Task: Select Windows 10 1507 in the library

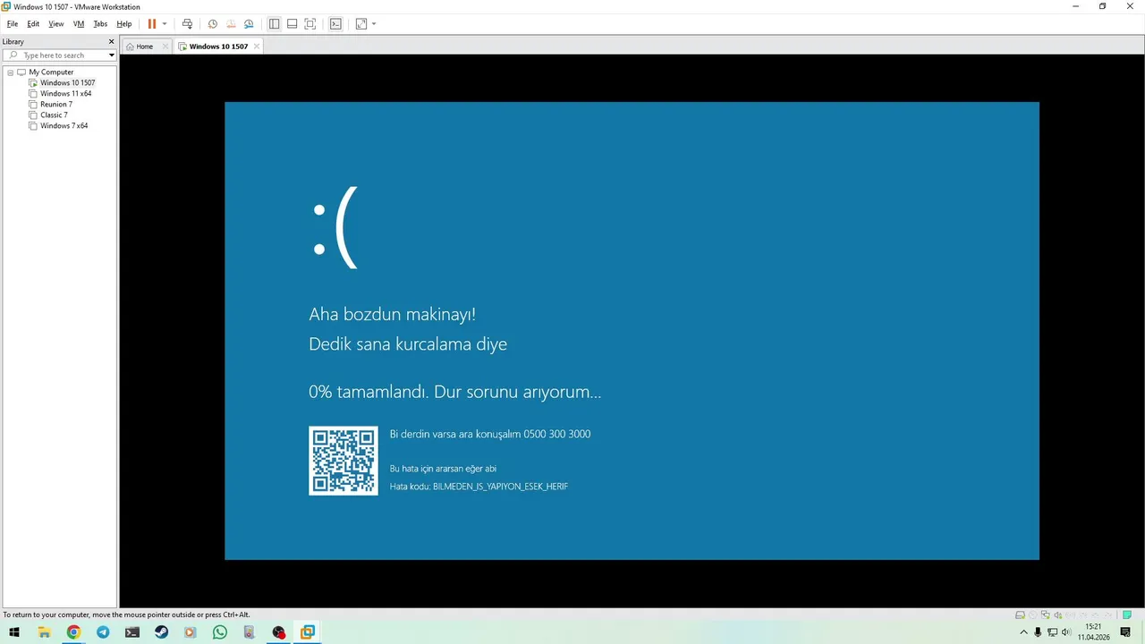Action: pyautogui.click(x=67, y=83)
